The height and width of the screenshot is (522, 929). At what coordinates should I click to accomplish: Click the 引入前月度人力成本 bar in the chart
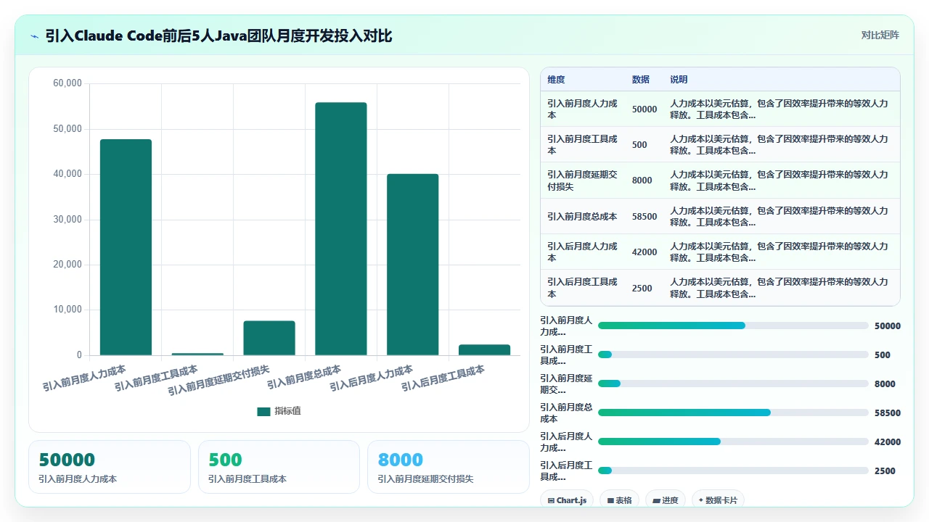pos(126,247)
